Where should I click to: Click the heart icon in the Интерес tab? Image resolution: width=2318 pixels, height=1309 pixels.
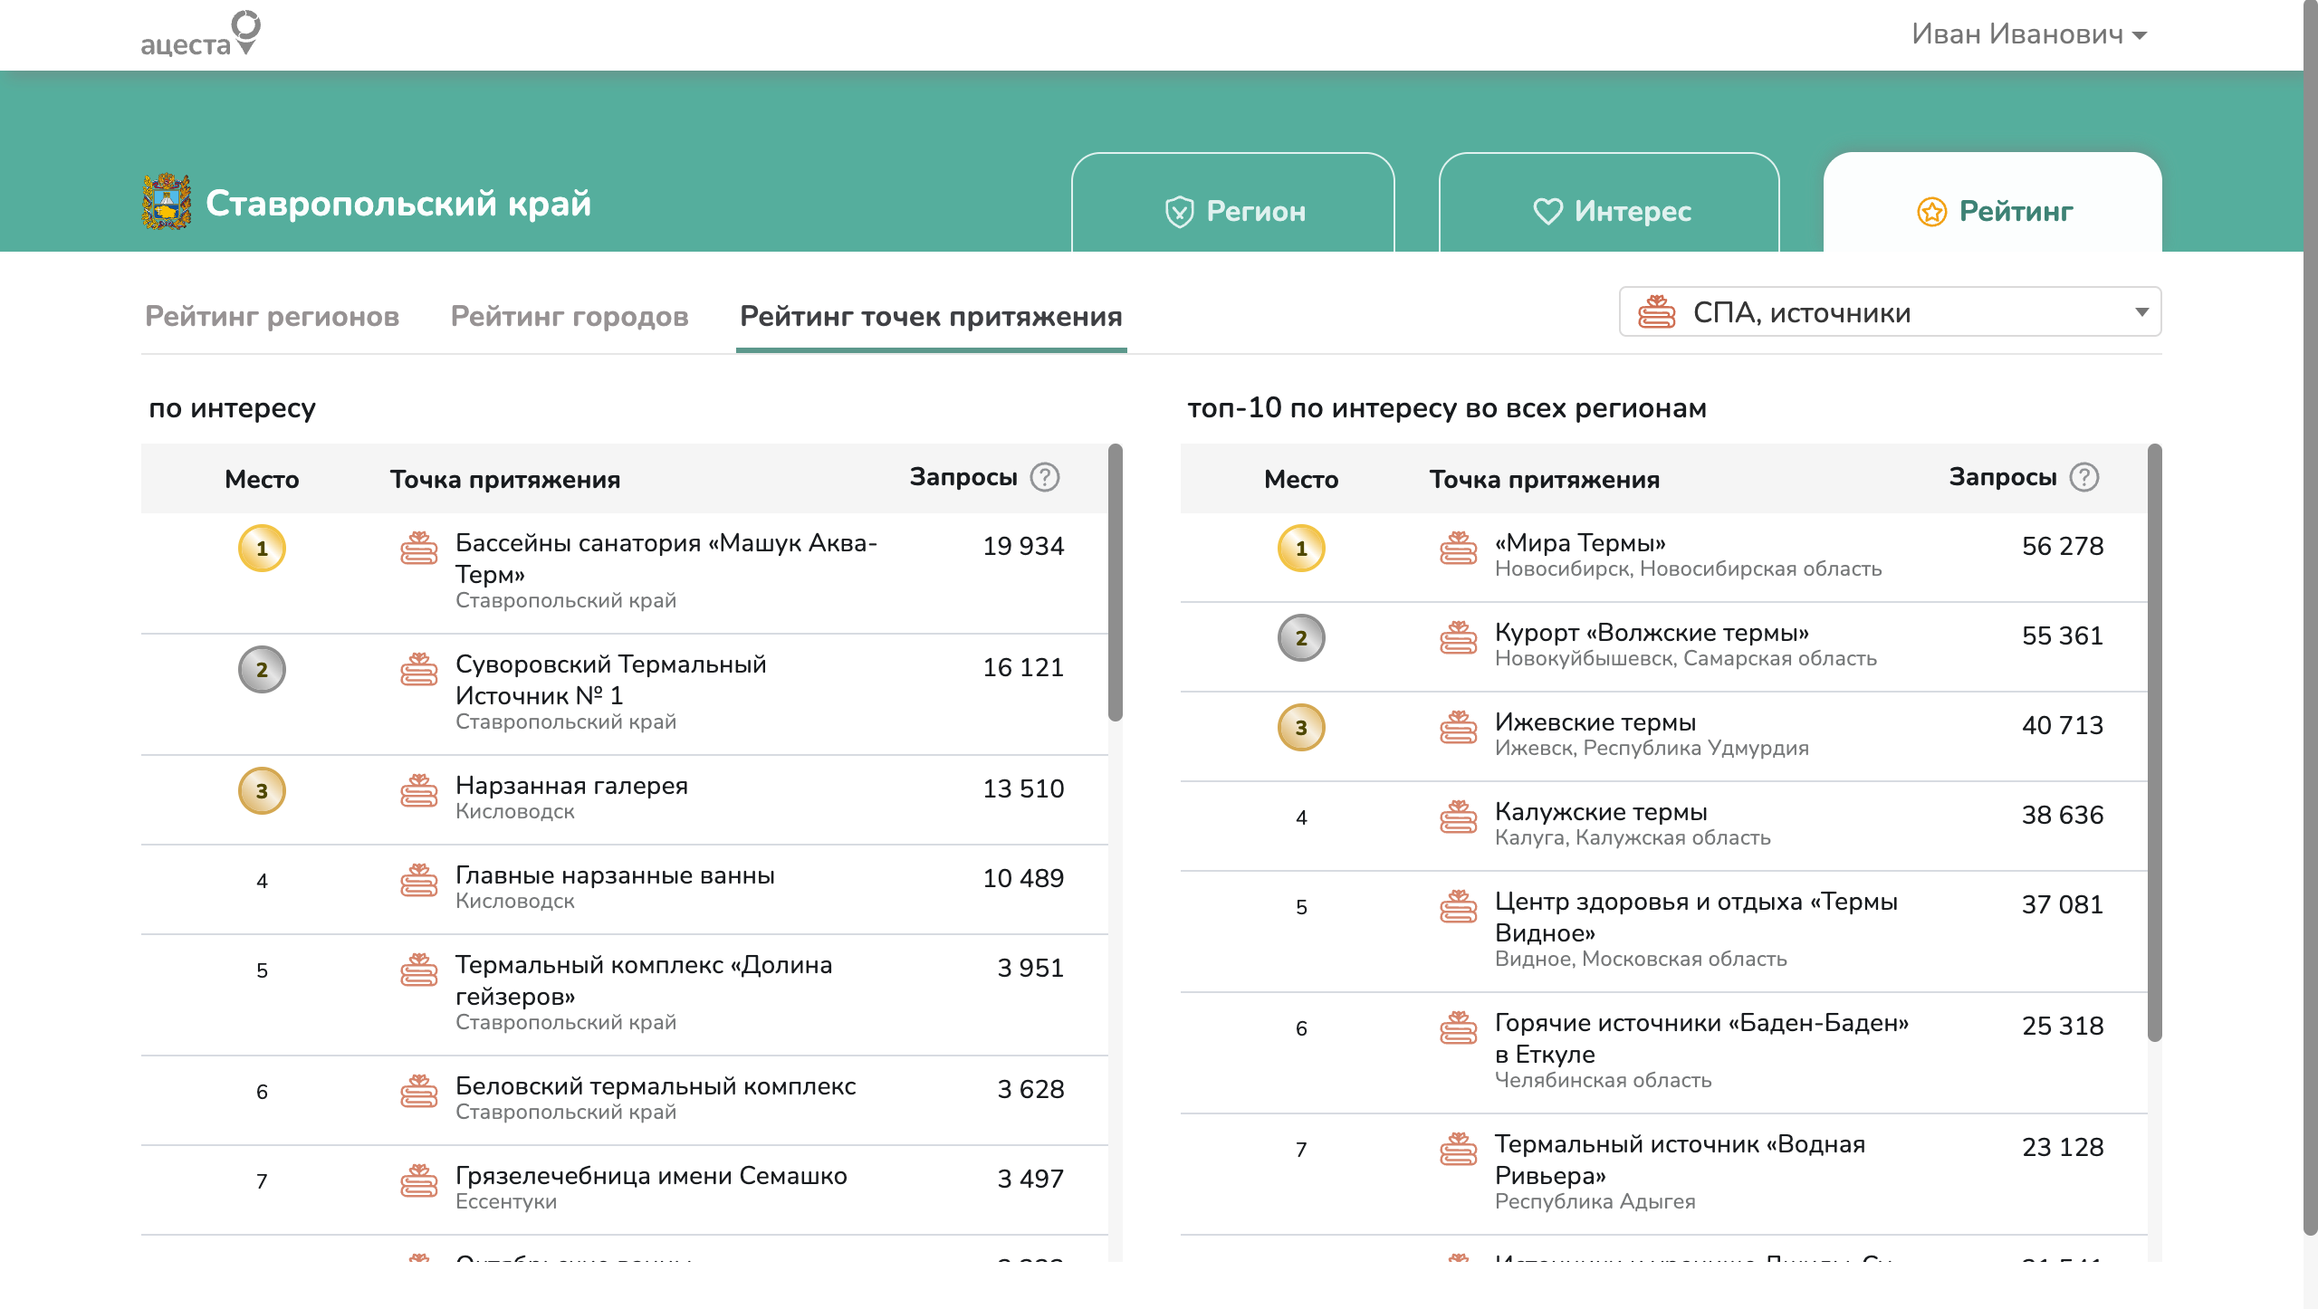(x=1547, y=212)
